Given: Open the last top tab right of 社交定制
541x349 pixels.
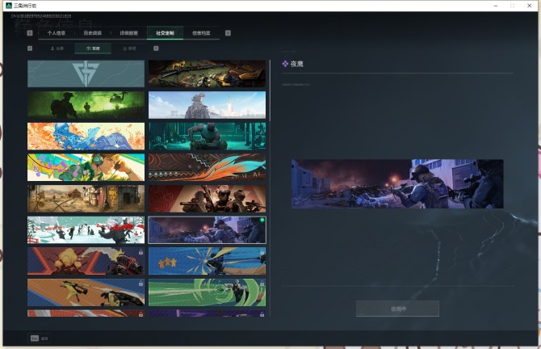Looking at the screenshot, I should (x=201, y=33).
